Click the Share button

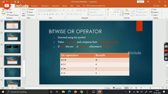pos(156,6)
